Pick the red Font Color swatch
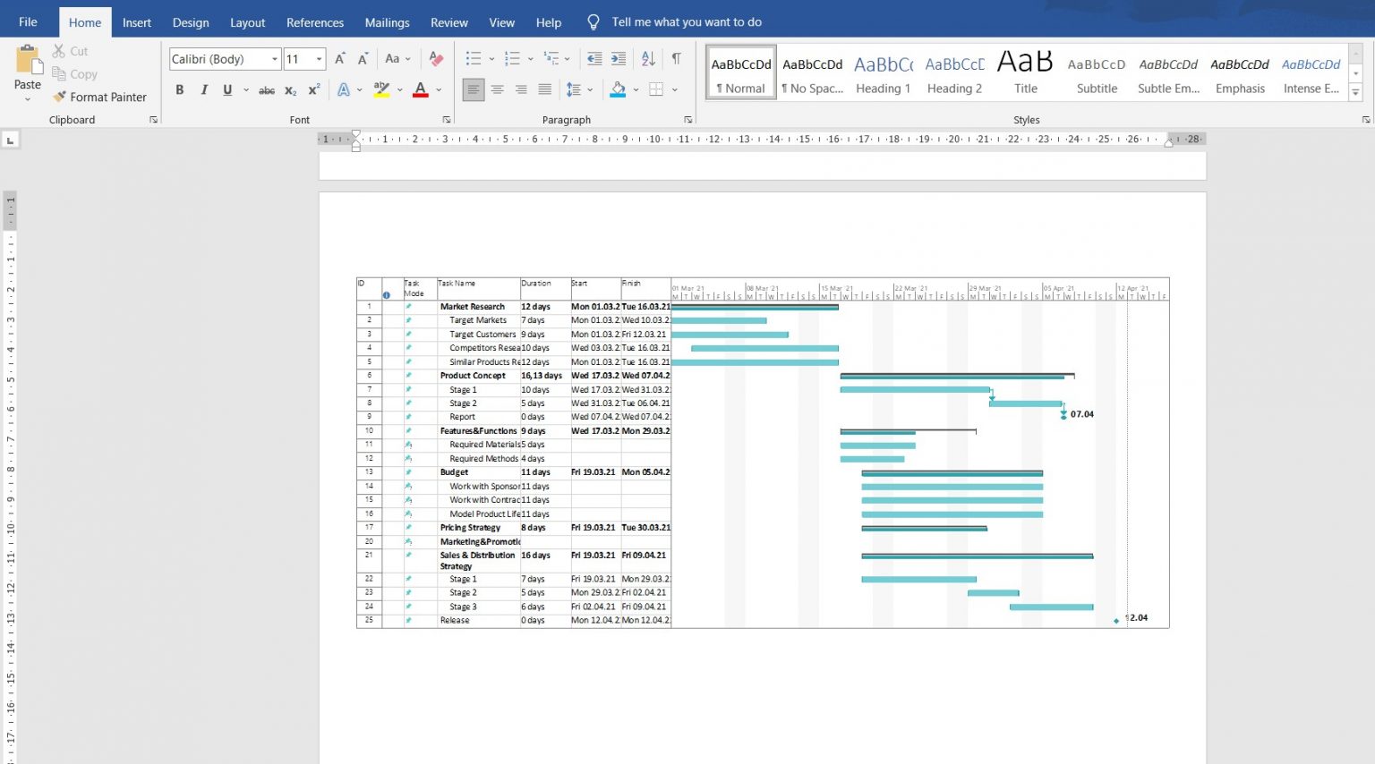 (419, 89)
